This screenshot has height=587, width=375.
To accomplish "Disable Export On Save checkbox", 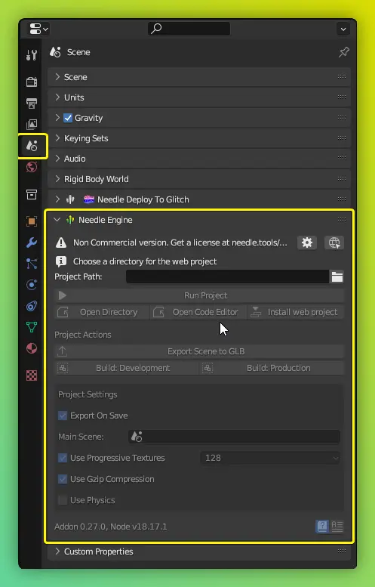I will (x=63, y=416).
